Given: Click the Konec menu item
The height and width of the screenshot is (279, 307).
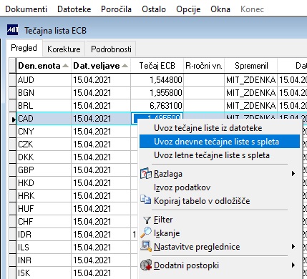Looking at the screenshot, I should point(252,9).
